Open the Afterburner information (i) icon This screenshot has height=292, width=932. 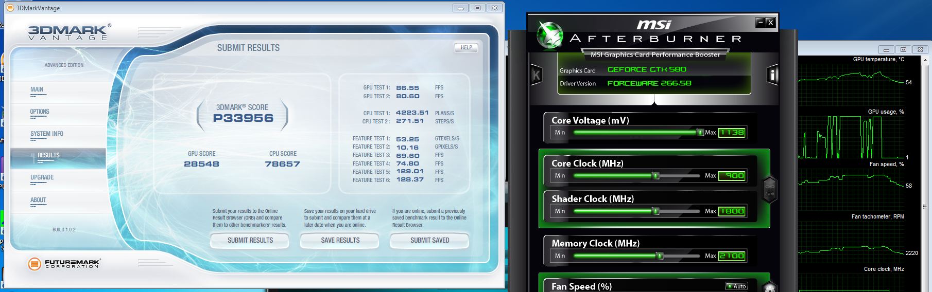coord(772,76)
